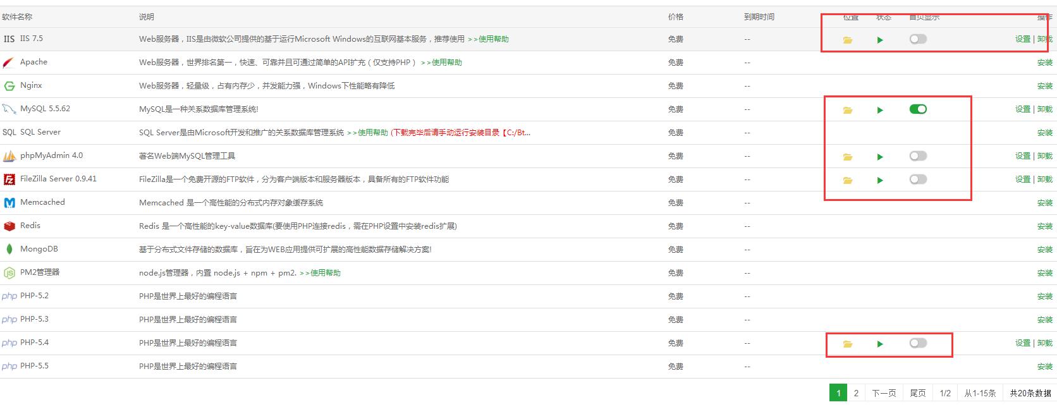
Task: Click the Redis logo icon
Action: pyautogui.click(x=9, y=226)
